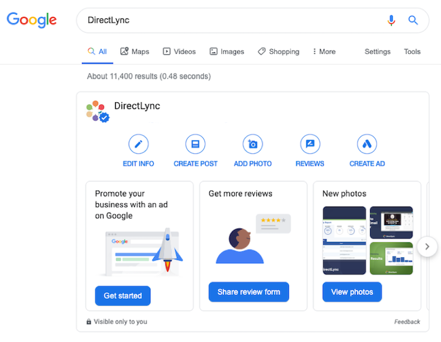Click the View photos button
The height and width of the screenshot is (342, 441).
click(352, 292)
